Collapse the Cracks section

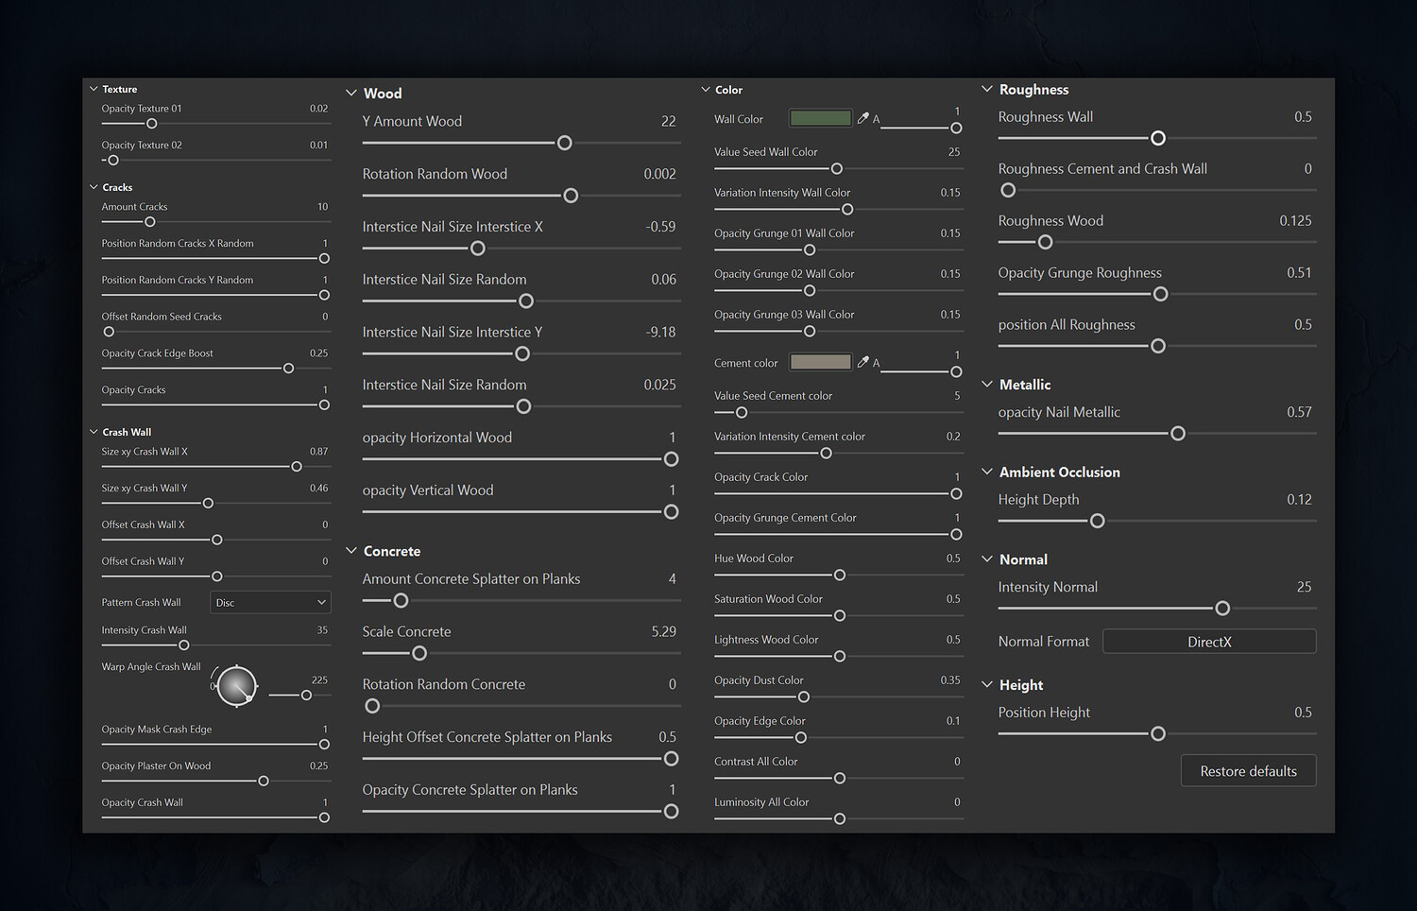tap(94, 187)
